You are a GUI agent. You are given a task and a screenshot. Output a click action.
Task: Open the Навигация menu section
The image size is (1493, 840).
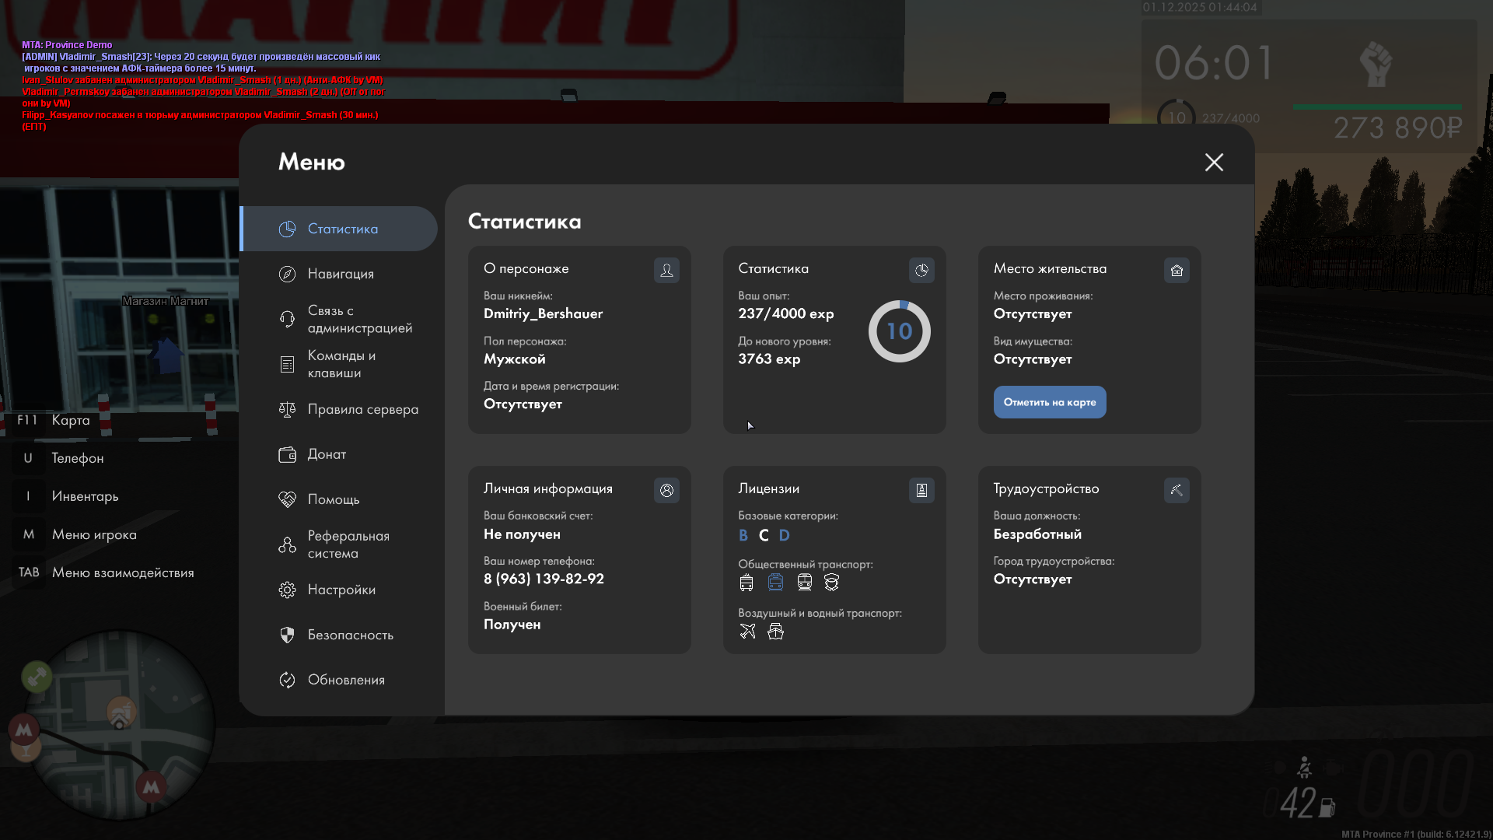[341, 274]
